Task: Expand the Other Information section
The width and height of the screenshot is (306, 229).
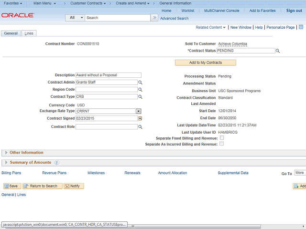Action: point(6,153)
